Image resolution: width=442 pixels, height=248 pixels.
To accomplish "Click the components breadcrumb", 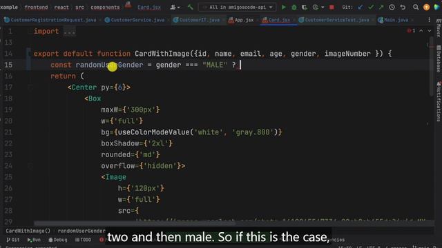I will coord(105,8).
